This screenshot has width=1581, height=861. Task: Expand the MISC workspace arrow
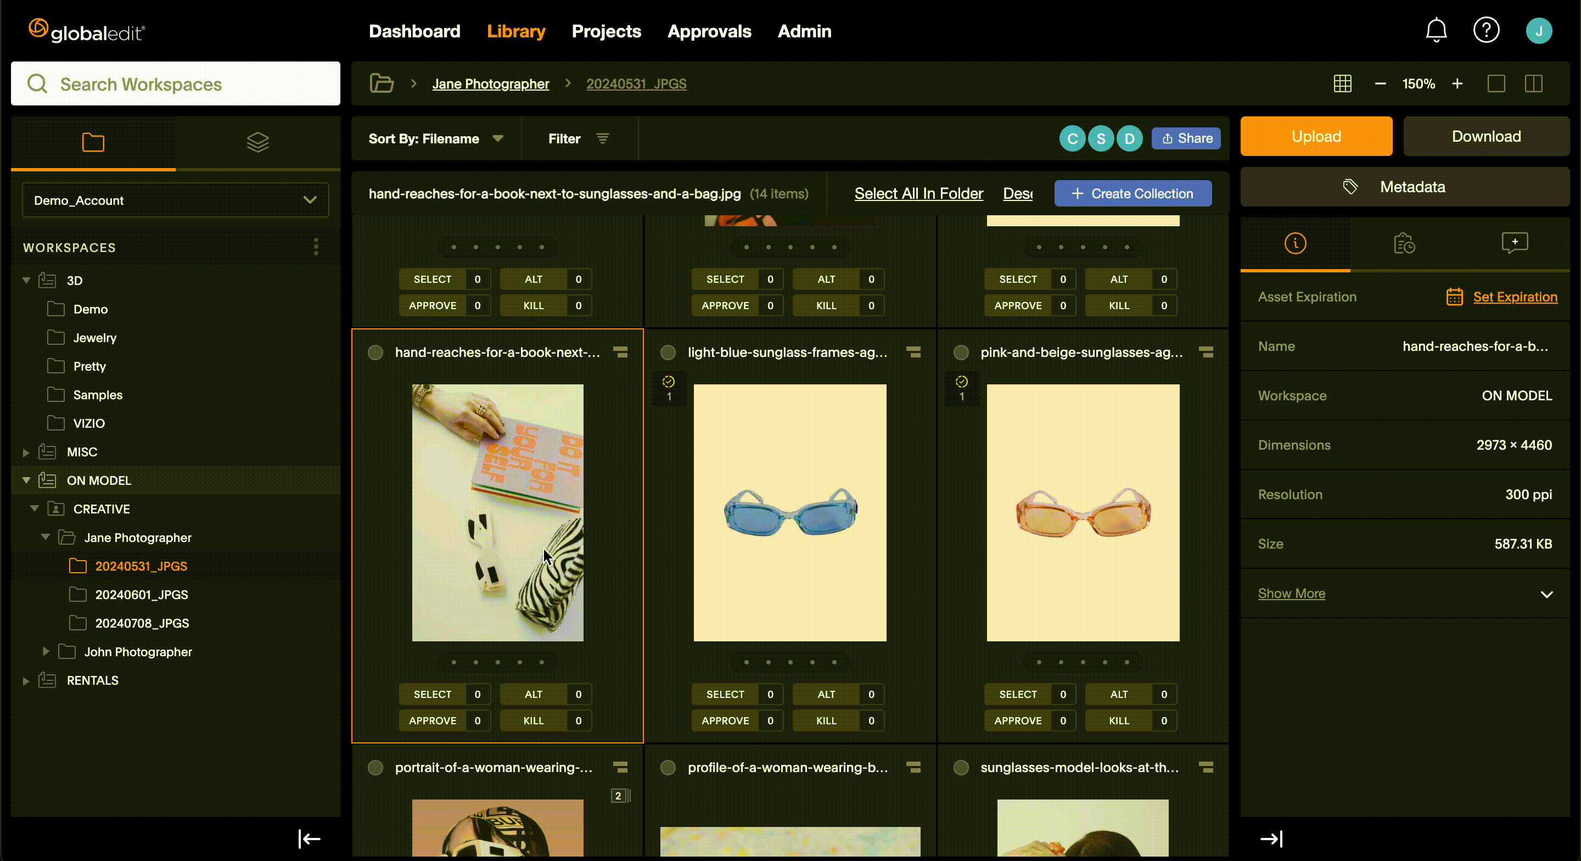pos(26,452)
